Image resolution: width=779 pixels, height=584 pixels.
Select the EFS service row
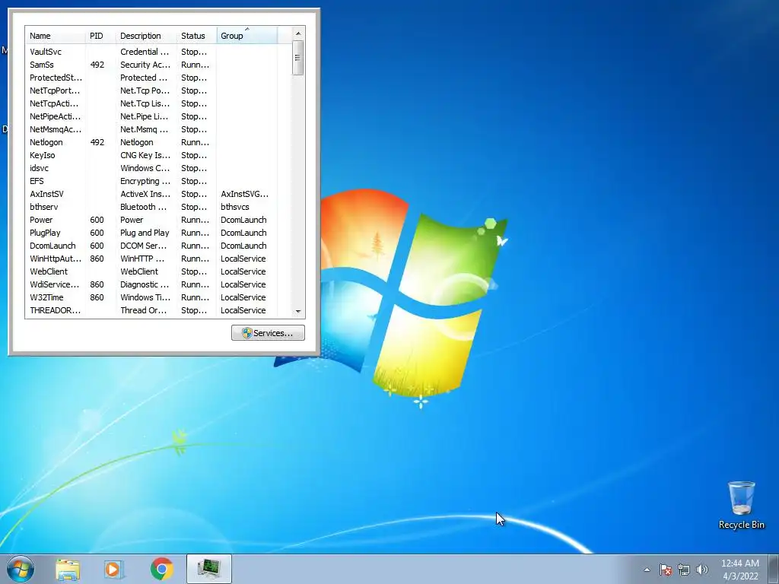click(x=151, y=181)
